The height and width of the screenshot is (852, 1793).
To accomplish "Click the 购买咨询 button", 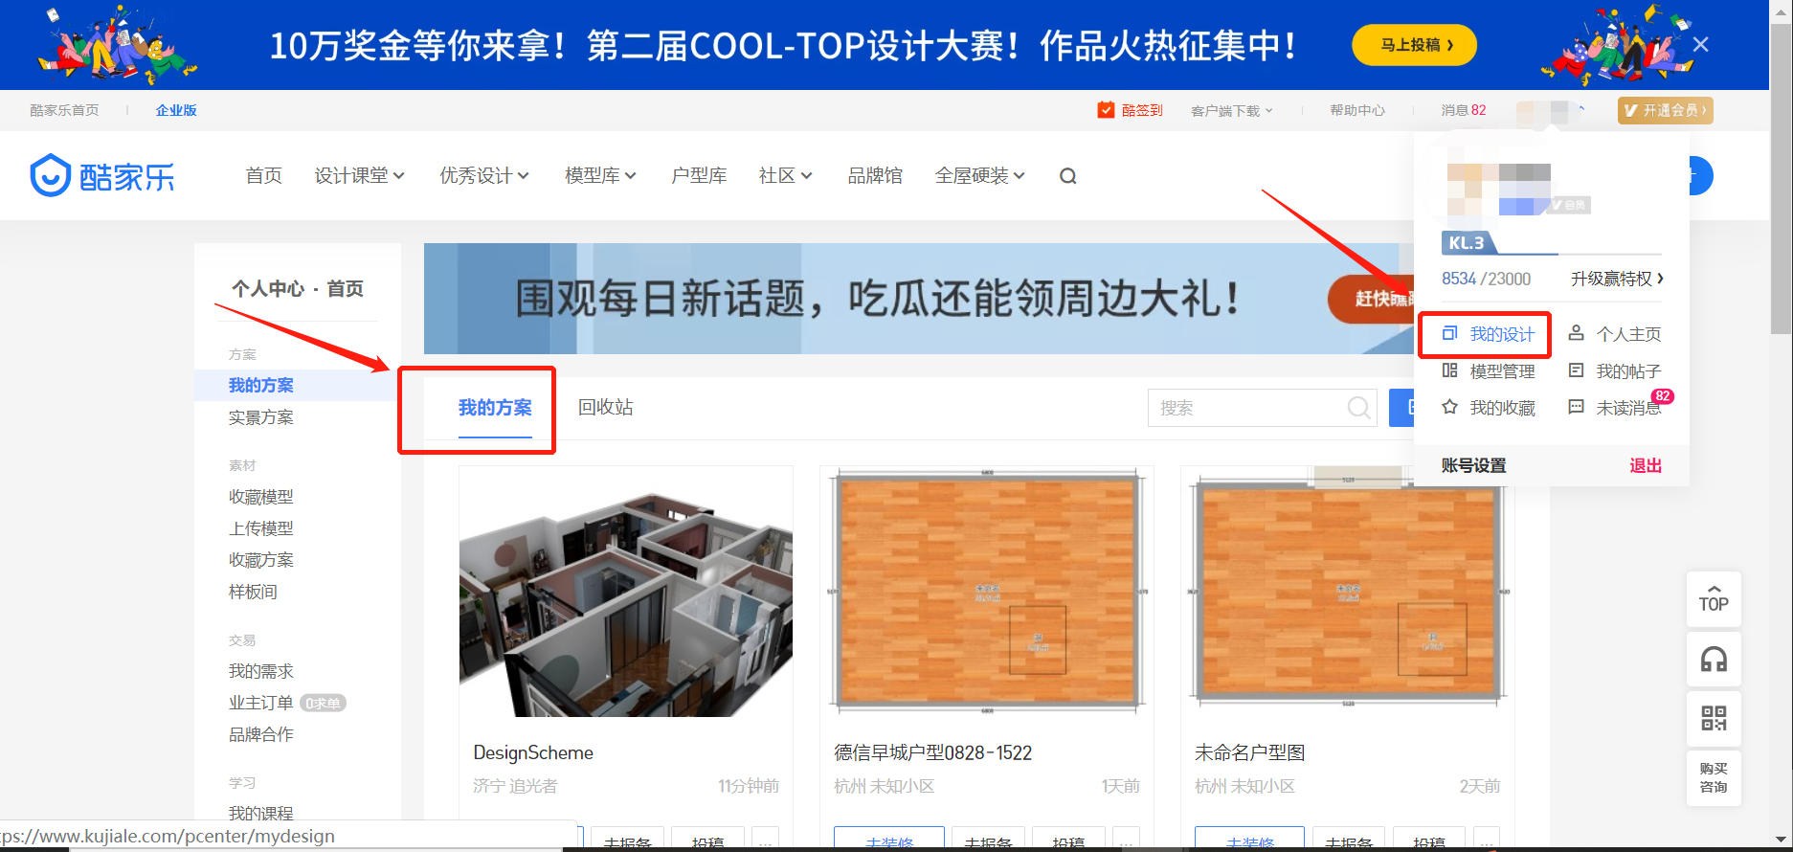I will point(1714,777).
